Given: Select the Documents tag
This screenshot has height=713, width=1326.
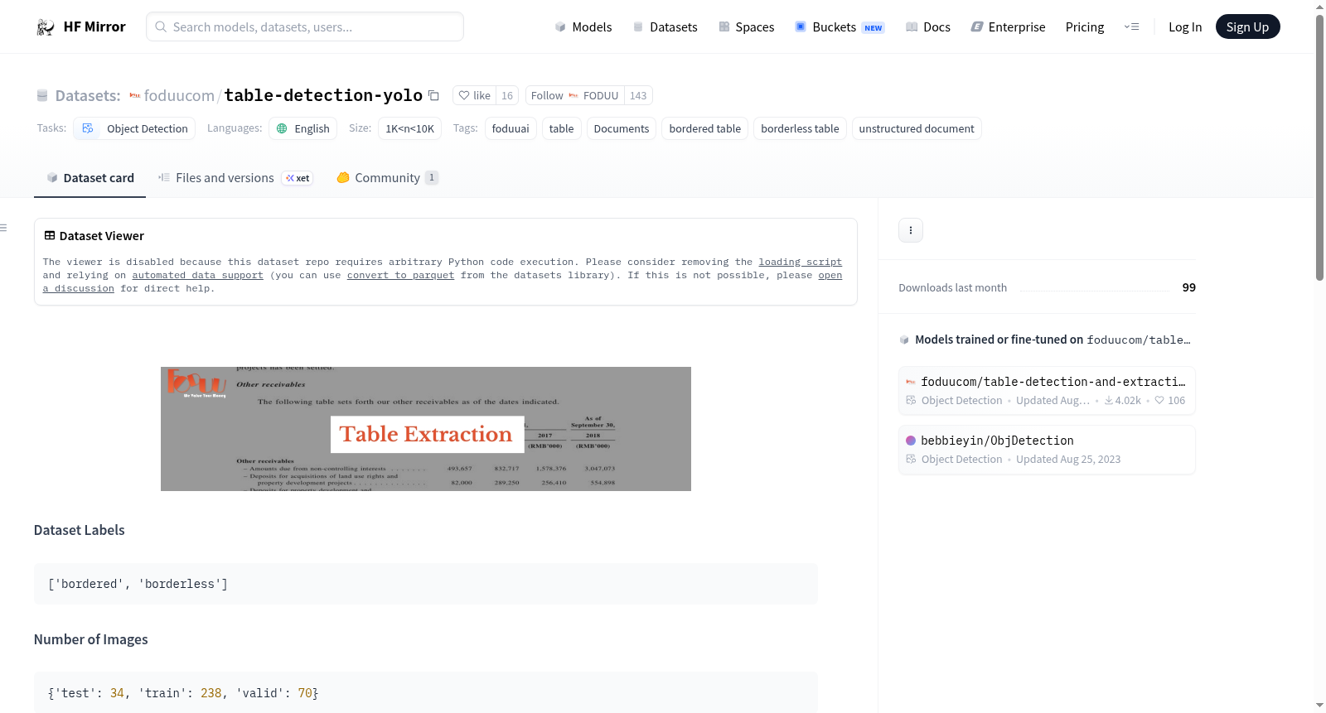Looking at the screenshot, I should (622, 128).
